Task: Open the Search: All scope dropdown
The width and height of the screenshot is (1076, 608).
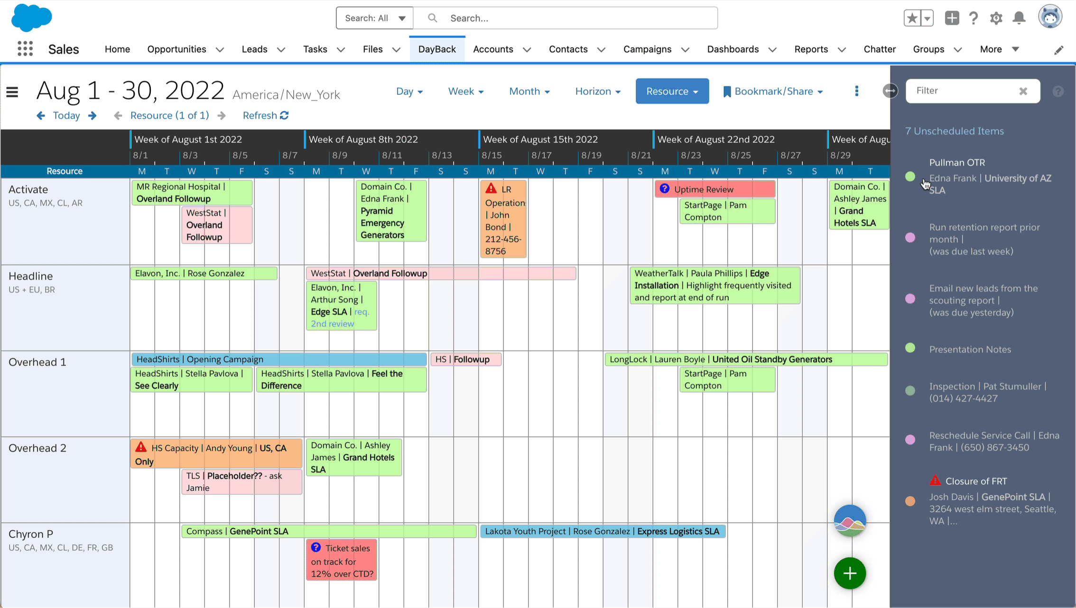Action: [375, 18]
